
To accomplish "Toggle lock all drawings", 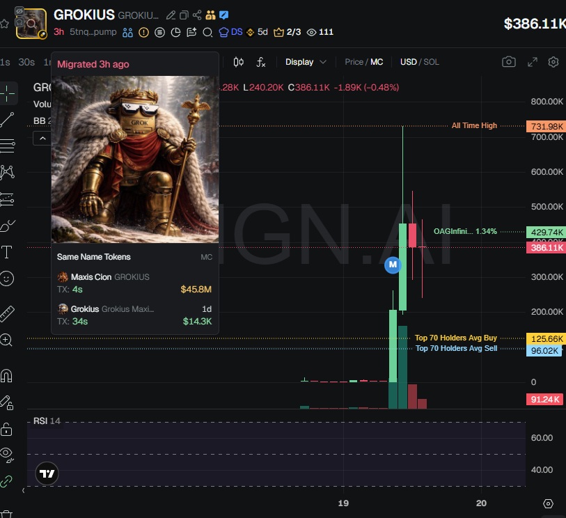I will pos(6,429).
